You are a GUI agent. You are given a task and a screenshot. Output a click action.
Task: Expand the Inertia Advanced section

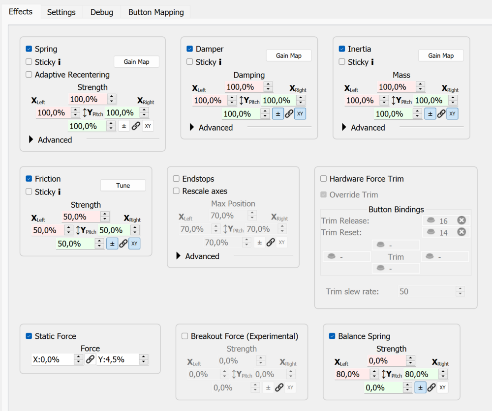[x=344, y=128]
